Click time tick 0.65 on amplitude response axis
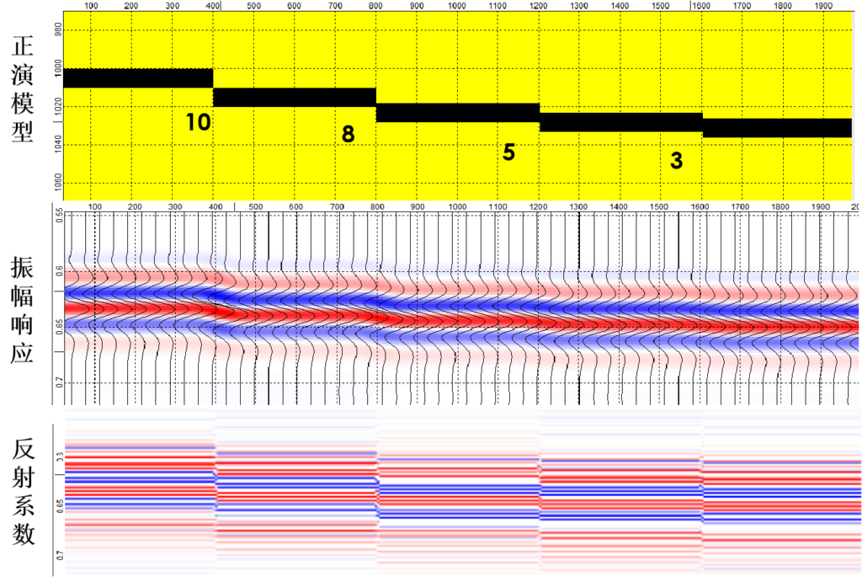This screenshot has width=862, height=577. point(60,326)
